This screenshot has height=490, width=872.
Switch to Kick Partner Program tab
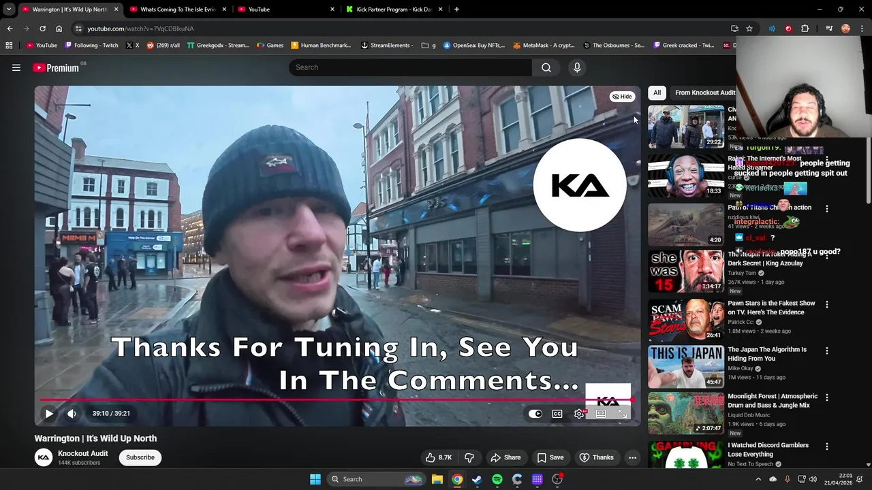point(394,10)
